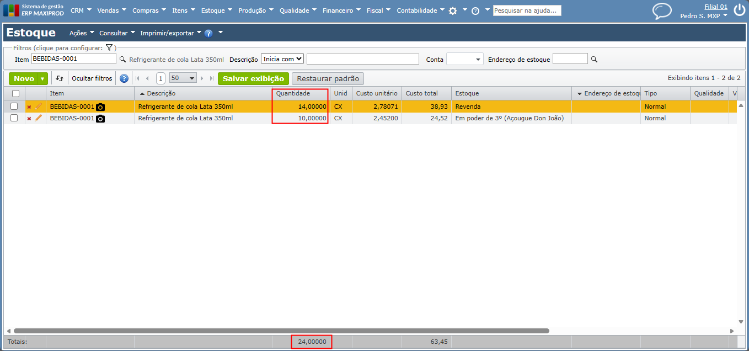Click the power logout icon
Viewport: 749px width, 351px height.
coord(739,10)
